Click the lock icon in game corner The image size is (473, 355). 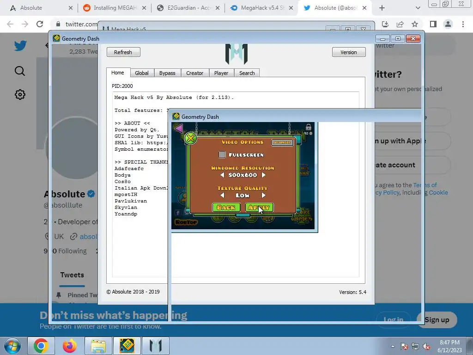point(308,127)
